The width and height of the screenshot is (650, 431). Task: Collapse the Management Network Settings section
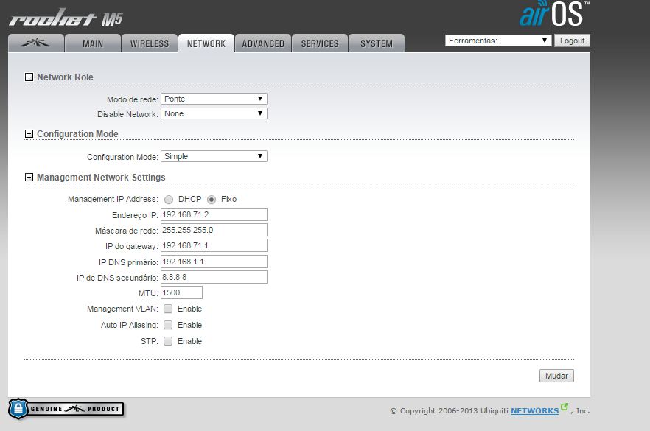pos(29,178)
